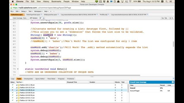Switch to the Checkpoints panel tab
This screenshot has height=103, width=184.
28,79
